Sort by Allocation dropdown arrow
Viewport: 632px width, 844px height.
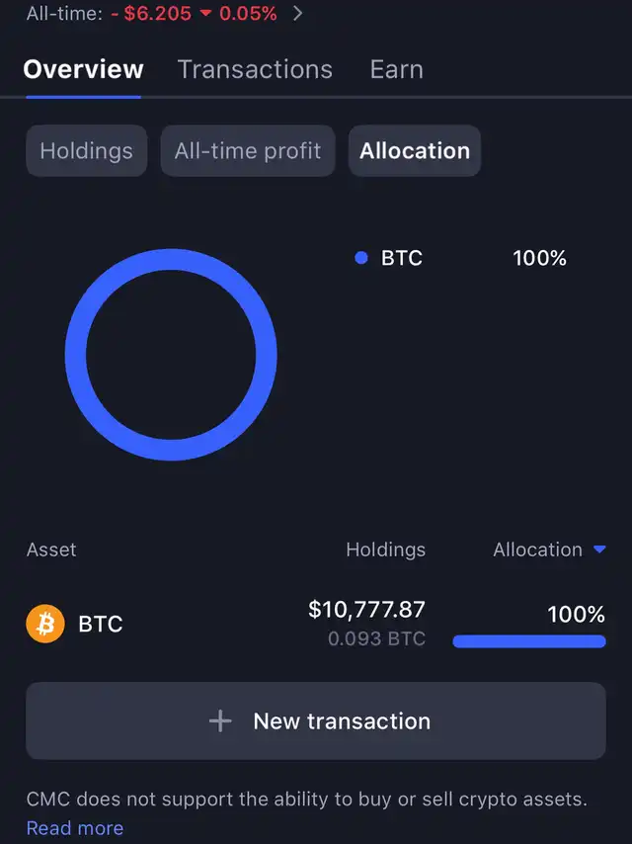(x=599, y=550)
